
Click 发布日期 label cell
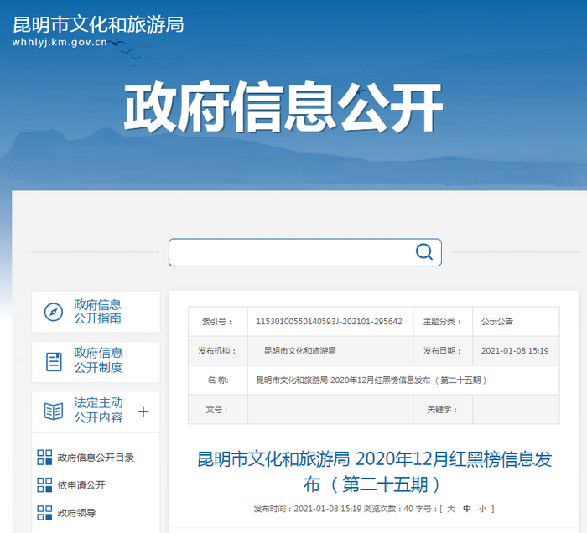[443, 351]
